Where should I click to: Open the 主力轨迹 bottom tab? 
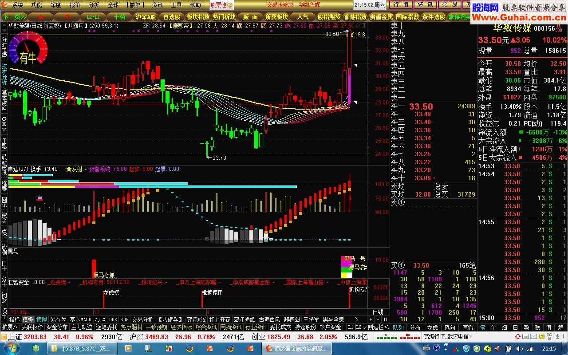pos(82,327)
